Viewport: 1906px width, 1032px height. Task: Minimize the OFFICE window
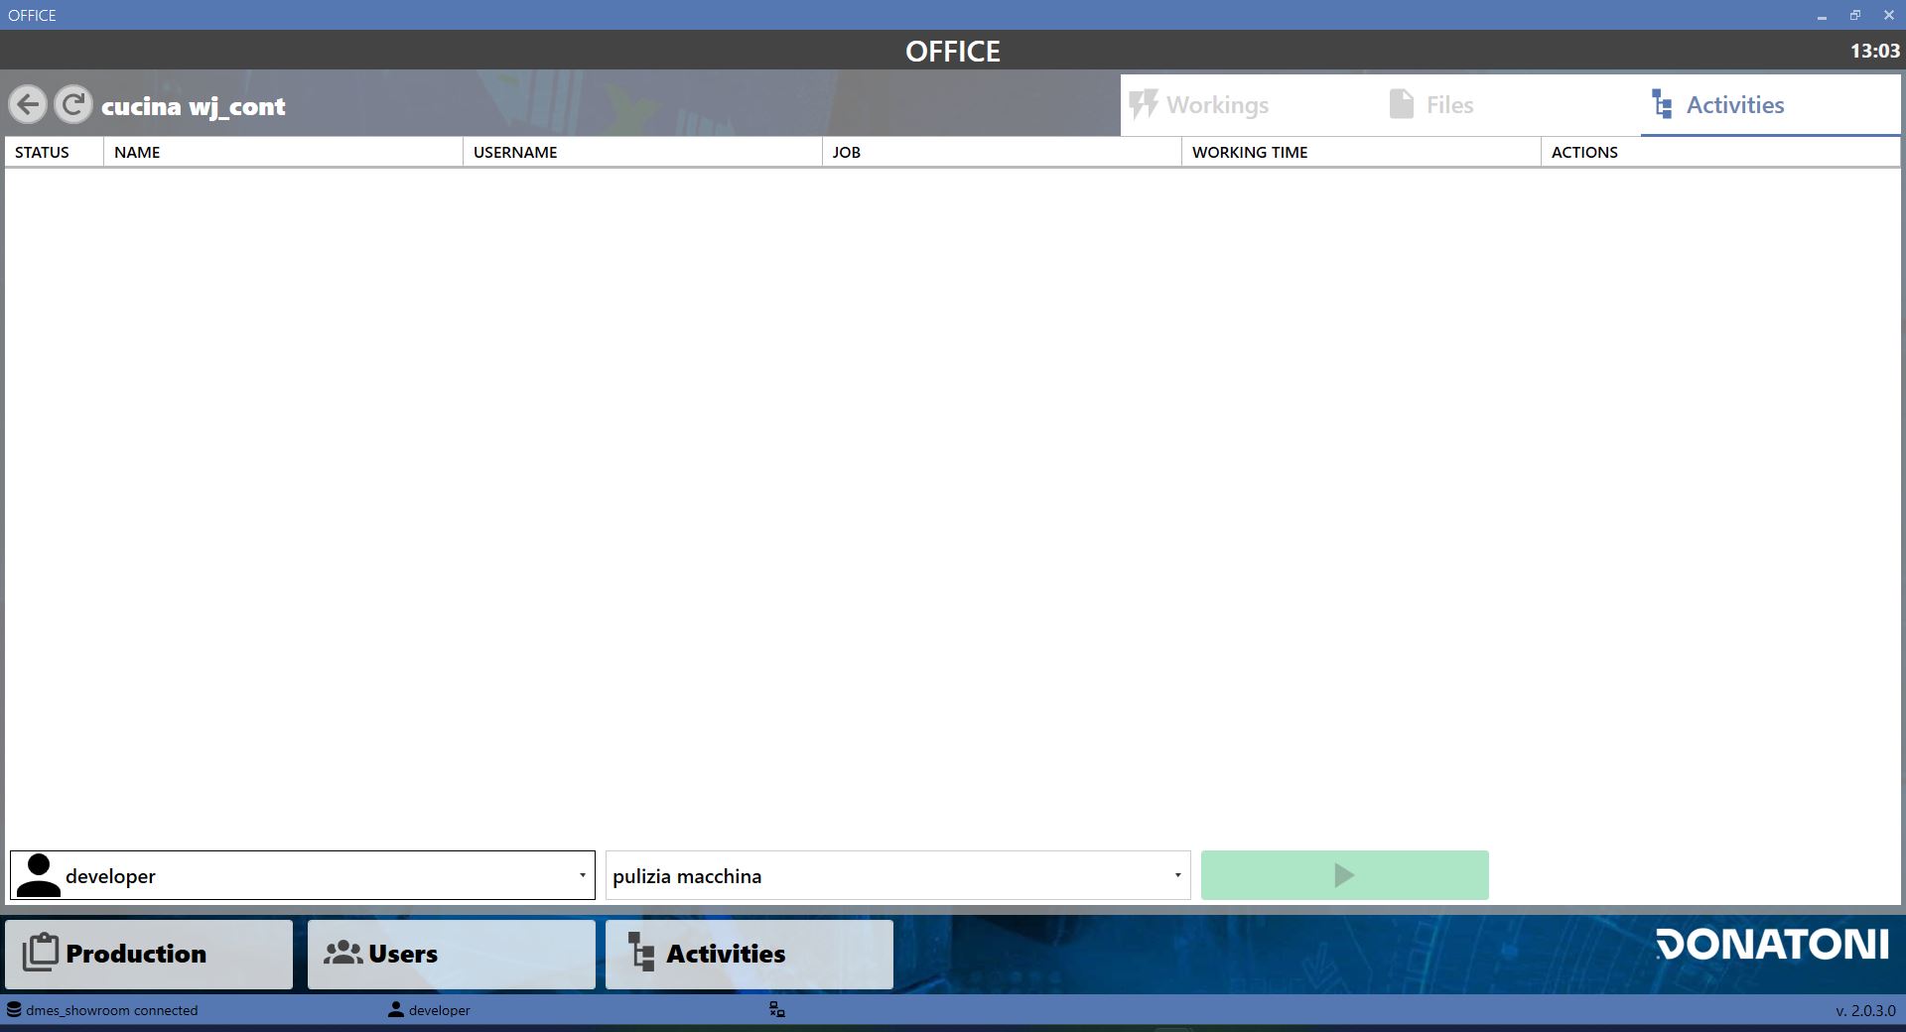click(1822, 15)
